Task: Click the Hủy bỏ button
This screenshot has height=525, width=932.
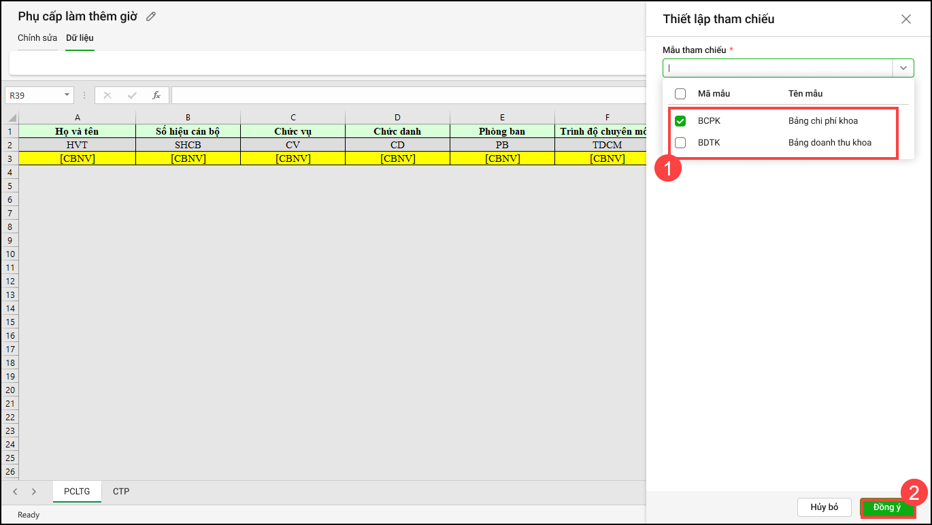Action: click(x=824, y=507)
